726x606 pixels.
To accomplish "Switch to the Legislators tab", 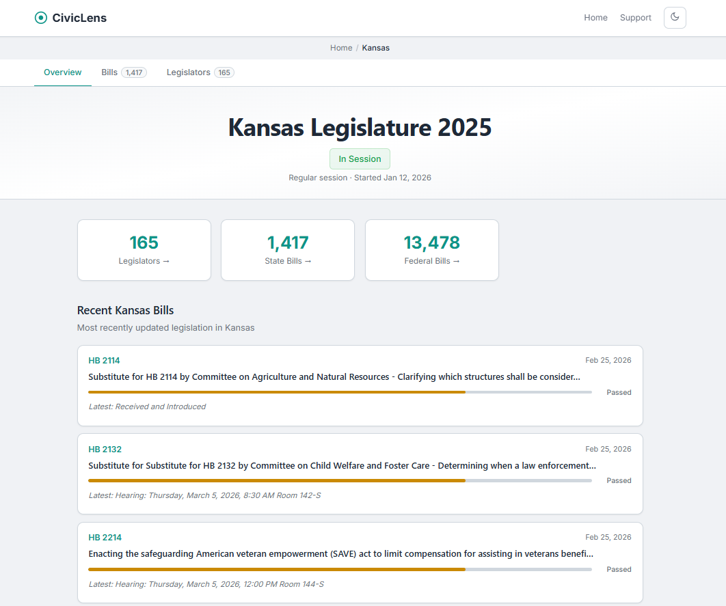I will (188, 72).
